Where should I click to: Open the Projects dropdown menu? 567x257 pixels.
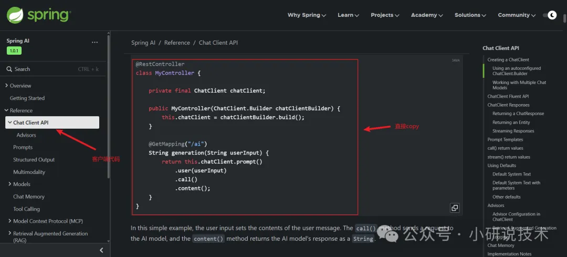[385, 15]
